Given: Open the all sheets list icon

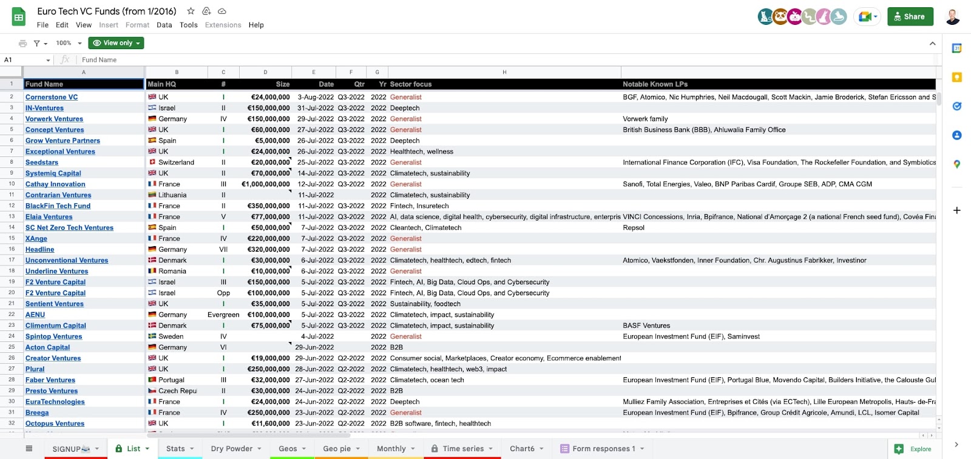Looking at the screenshot, I should (29, 449).
